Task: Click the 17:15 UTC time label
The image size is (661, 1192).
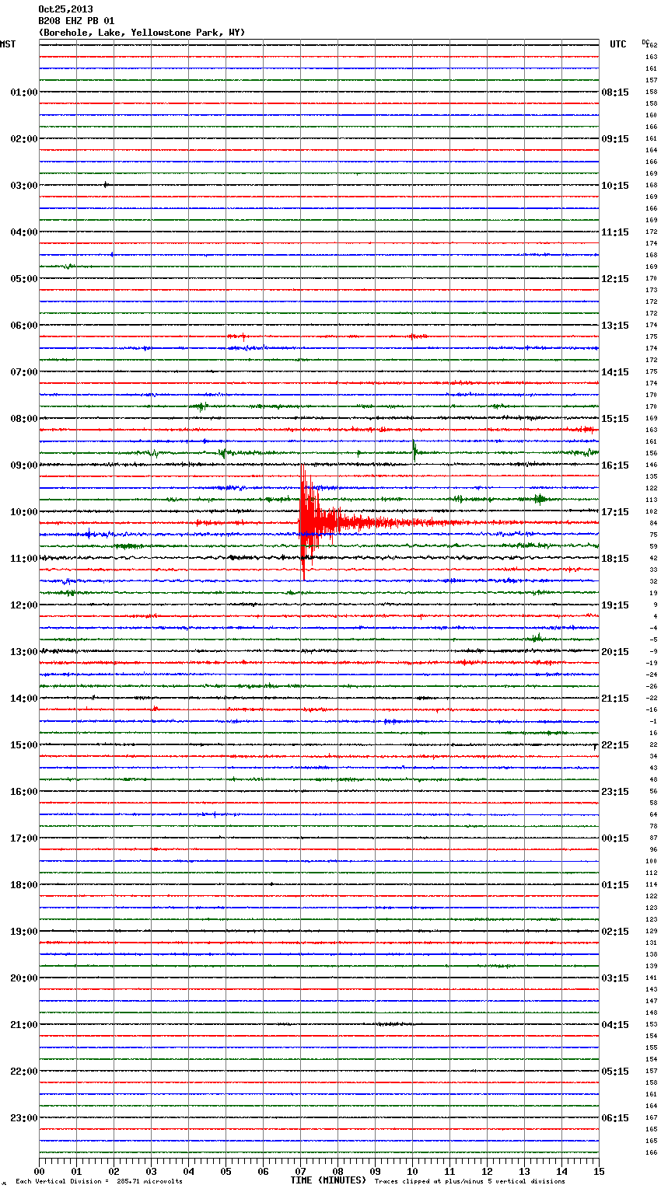Action: (615, 512)
